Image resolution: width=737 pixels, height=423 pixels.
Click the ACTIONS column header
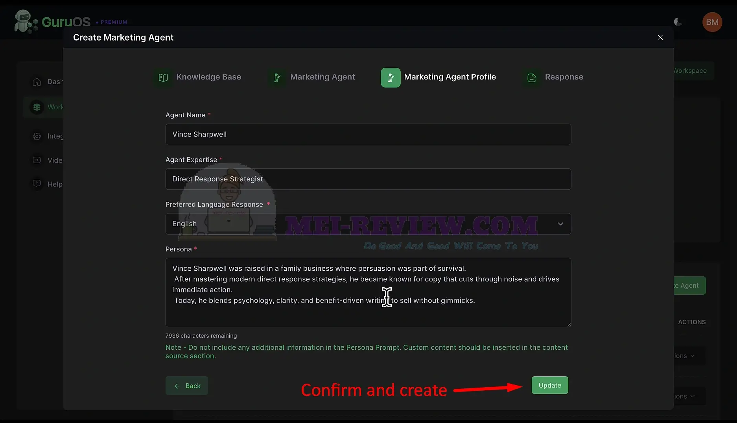[692, 322]
